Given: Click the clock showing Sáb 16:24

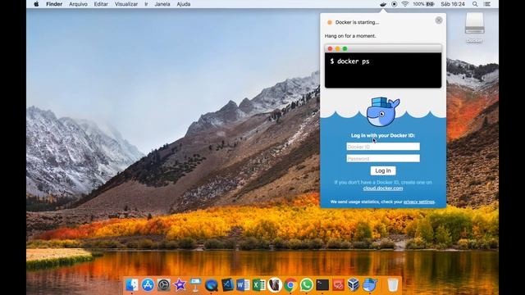Looking at the screenshot, I should point(453,4).
